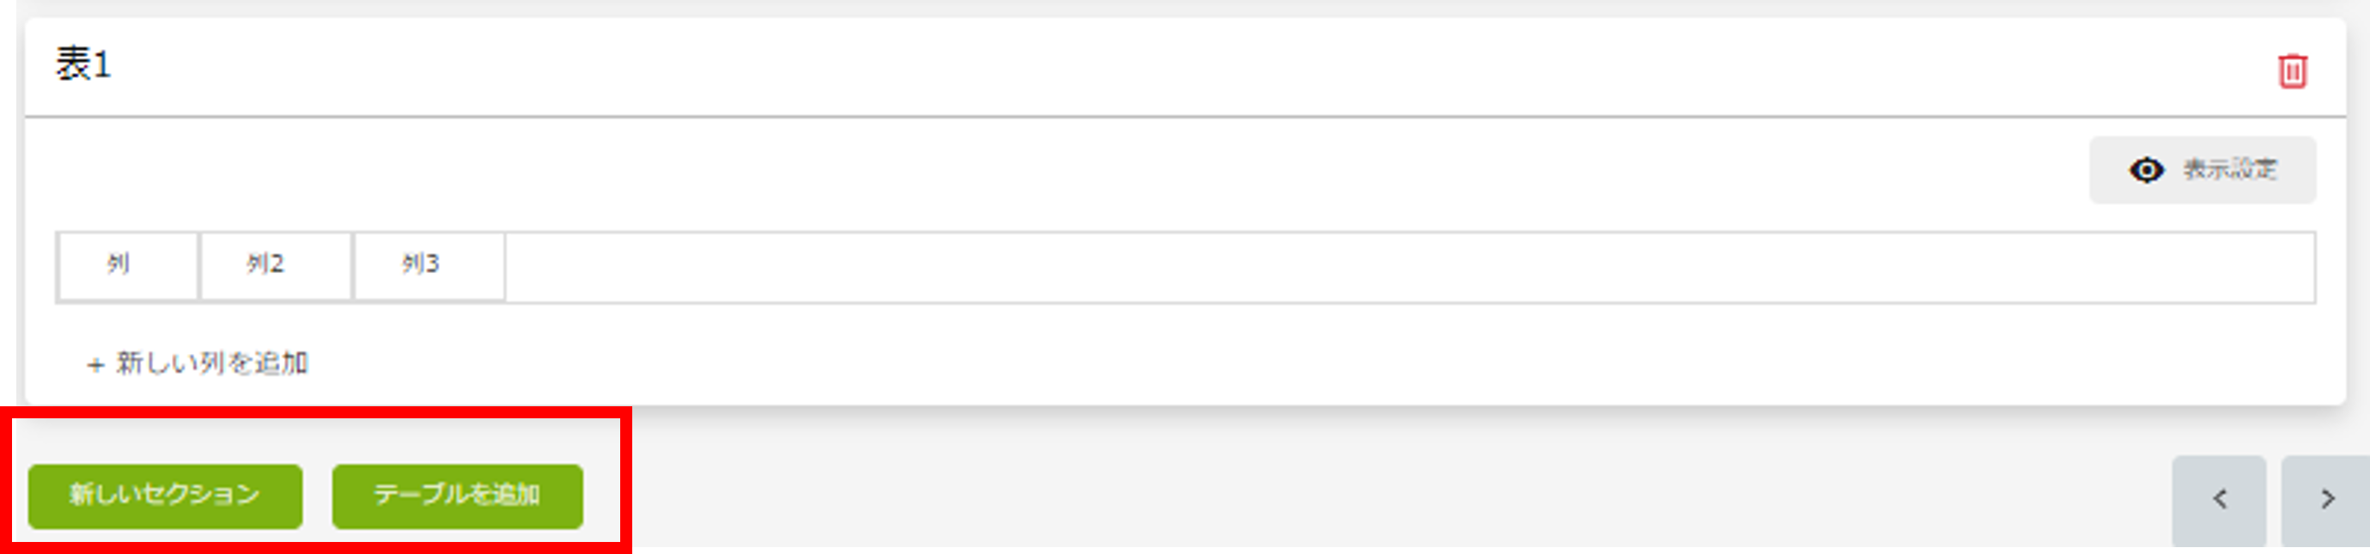Click the divider between 列2 and 列3
2370x554 pixels.
[352, 266]
